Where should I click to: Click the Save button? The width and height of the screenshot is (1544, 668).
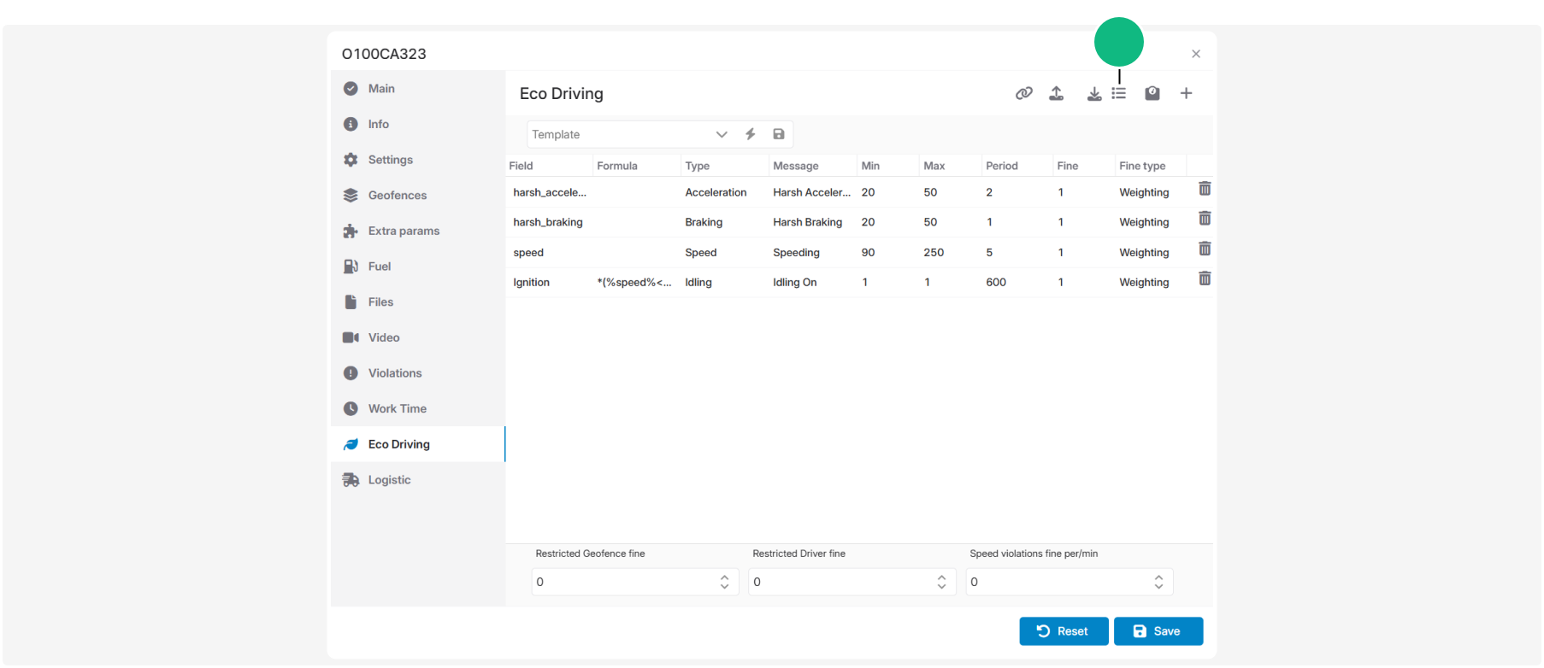[x=1158, y=631]
